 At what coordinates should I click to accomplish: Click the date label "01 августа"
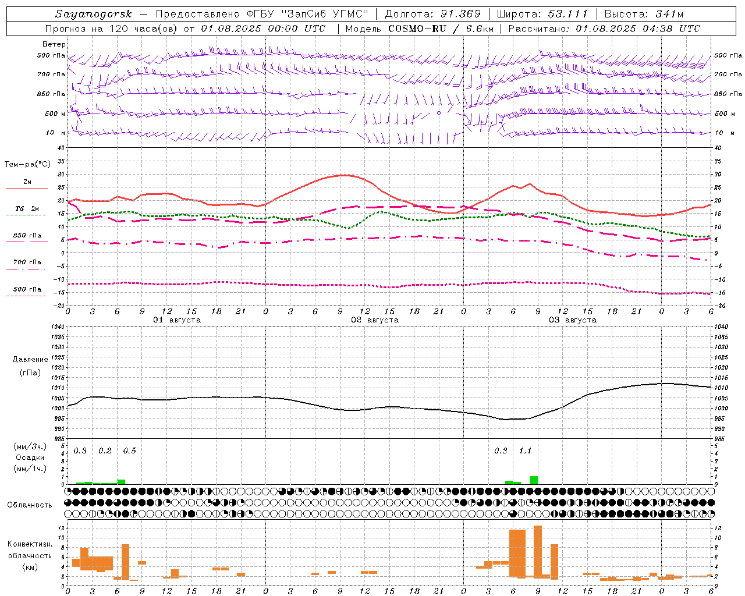[177, 320]
